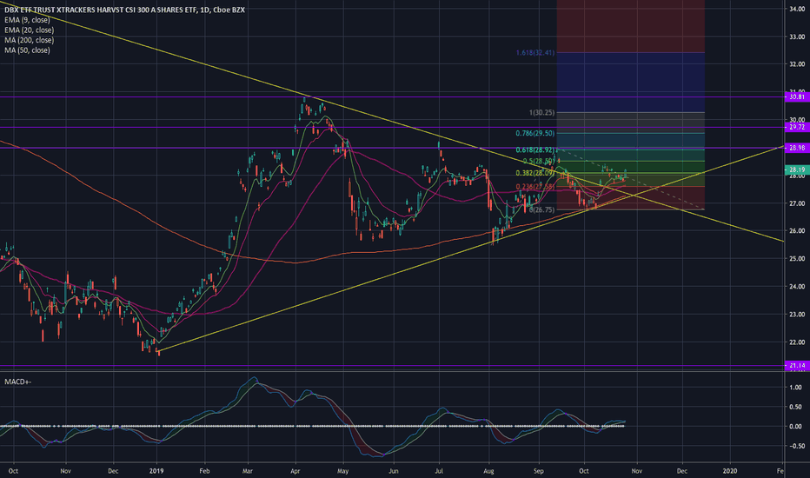Click the Dec label just before 2020
The height and width of the screenshot is (478, 810).
(682, 471)
